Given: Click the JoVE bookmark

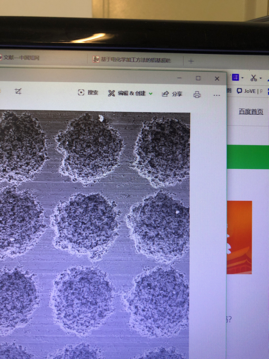Looking at the screenshot, I should coord(249,91).
